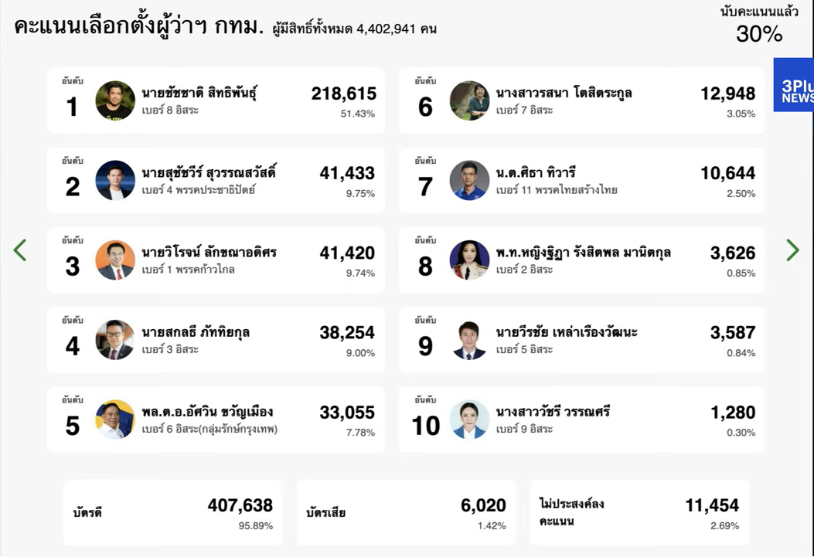Open the ไม่ประสงค์ลงคะแนน 11,454 box
Viewport: 814px width, 557px height.
coord(639,512)
